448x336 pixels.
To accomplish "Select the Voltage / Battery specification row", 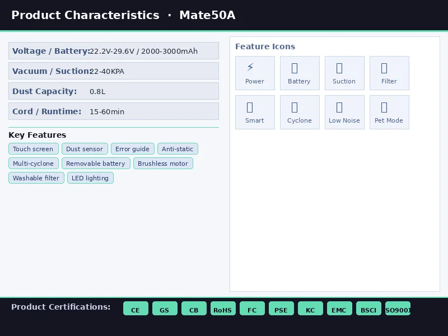I will (x=114, y=51).
